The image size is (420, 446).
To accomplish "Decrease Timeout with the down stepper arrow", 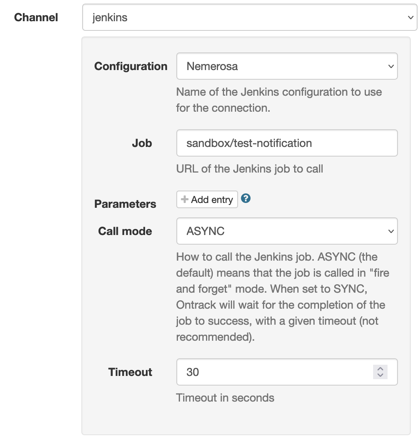I will coord(380,376).
